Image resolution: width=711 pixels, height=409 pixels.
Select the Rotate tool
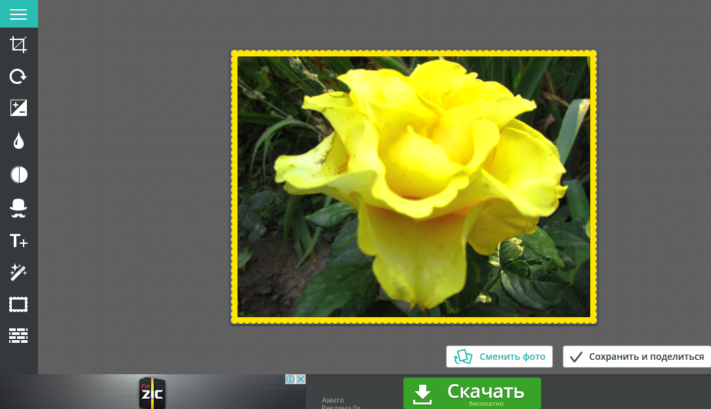[x=18, y=77]
